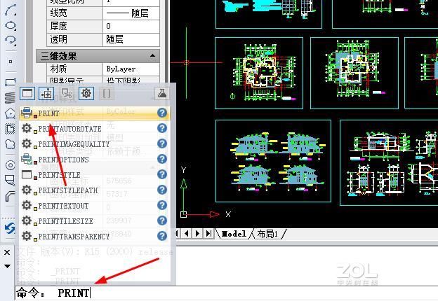Viewport: 438px width, 301px height.
Task: Click the command input field with PRINT
Action: point(226,293)
